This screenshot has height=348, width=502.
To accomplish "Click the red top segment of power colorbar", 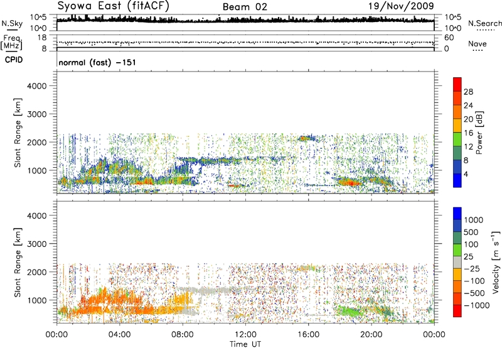I will pyautogui.click(x=457, y=84).
